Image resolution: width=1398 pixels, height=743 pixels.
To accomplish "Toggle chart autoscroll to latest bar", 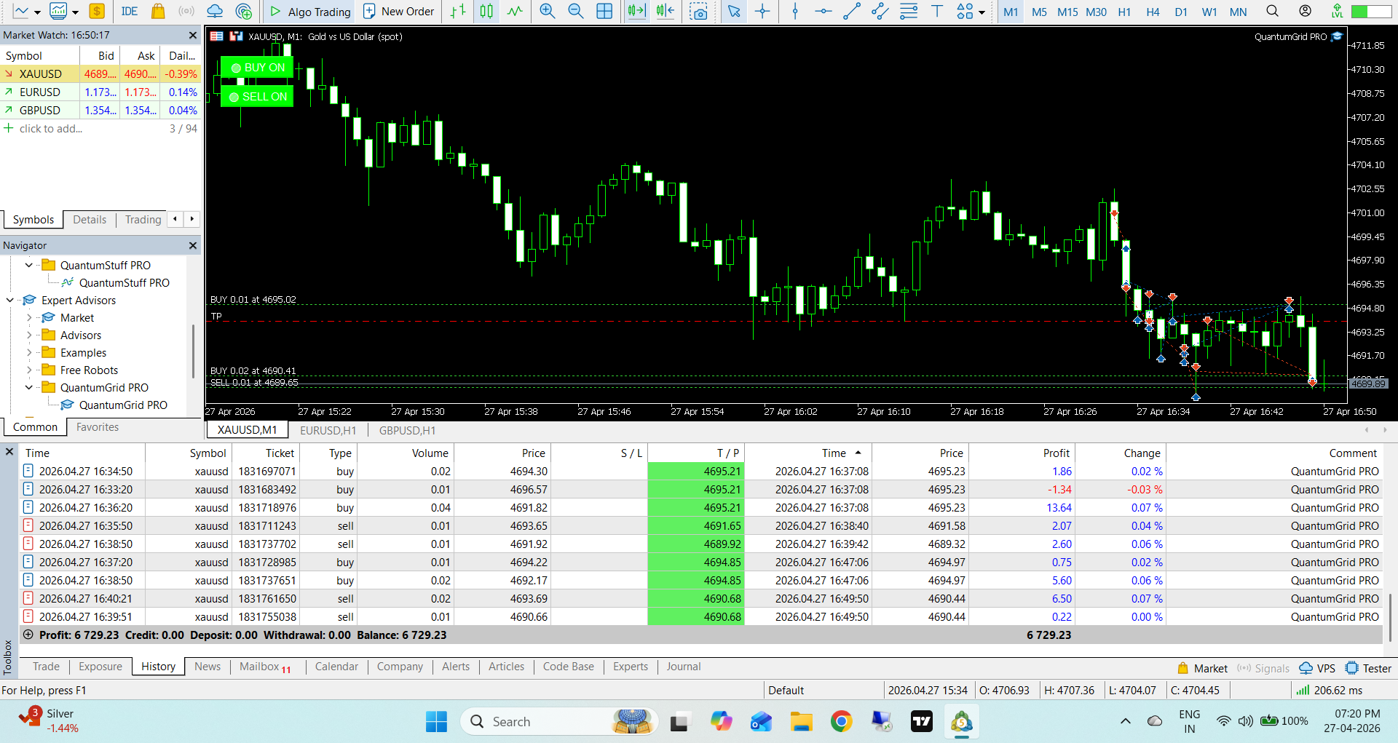I will point(636,11).
